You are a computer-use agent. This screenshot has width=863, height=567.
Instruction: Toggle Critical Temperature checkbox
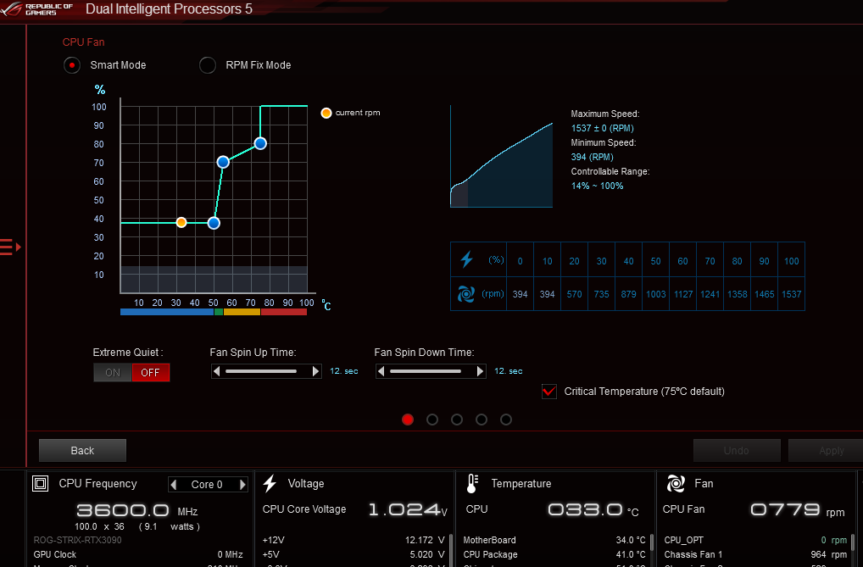point(548,392)
